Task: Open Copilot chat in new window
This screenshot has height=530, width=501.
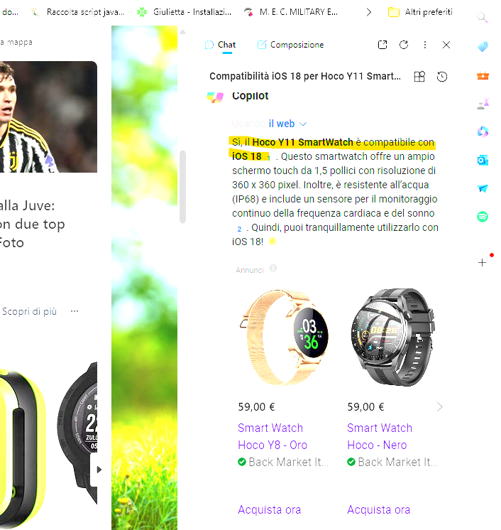Action: (x=382, y=45)
